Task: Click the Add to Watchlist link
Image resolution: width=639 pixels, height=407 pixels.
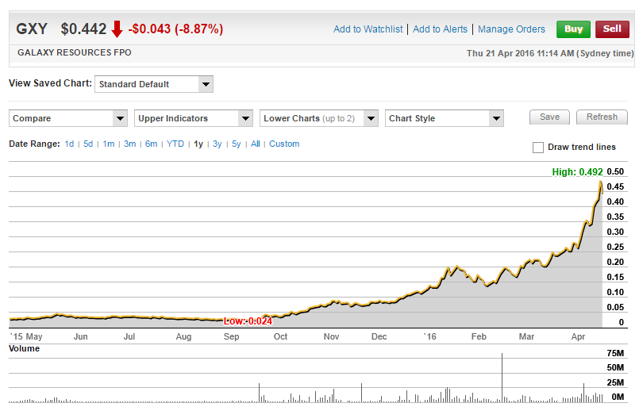Action: tap(369, 29)
